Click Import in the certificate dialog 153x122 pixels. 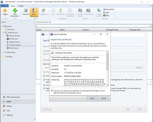point(92,98)
